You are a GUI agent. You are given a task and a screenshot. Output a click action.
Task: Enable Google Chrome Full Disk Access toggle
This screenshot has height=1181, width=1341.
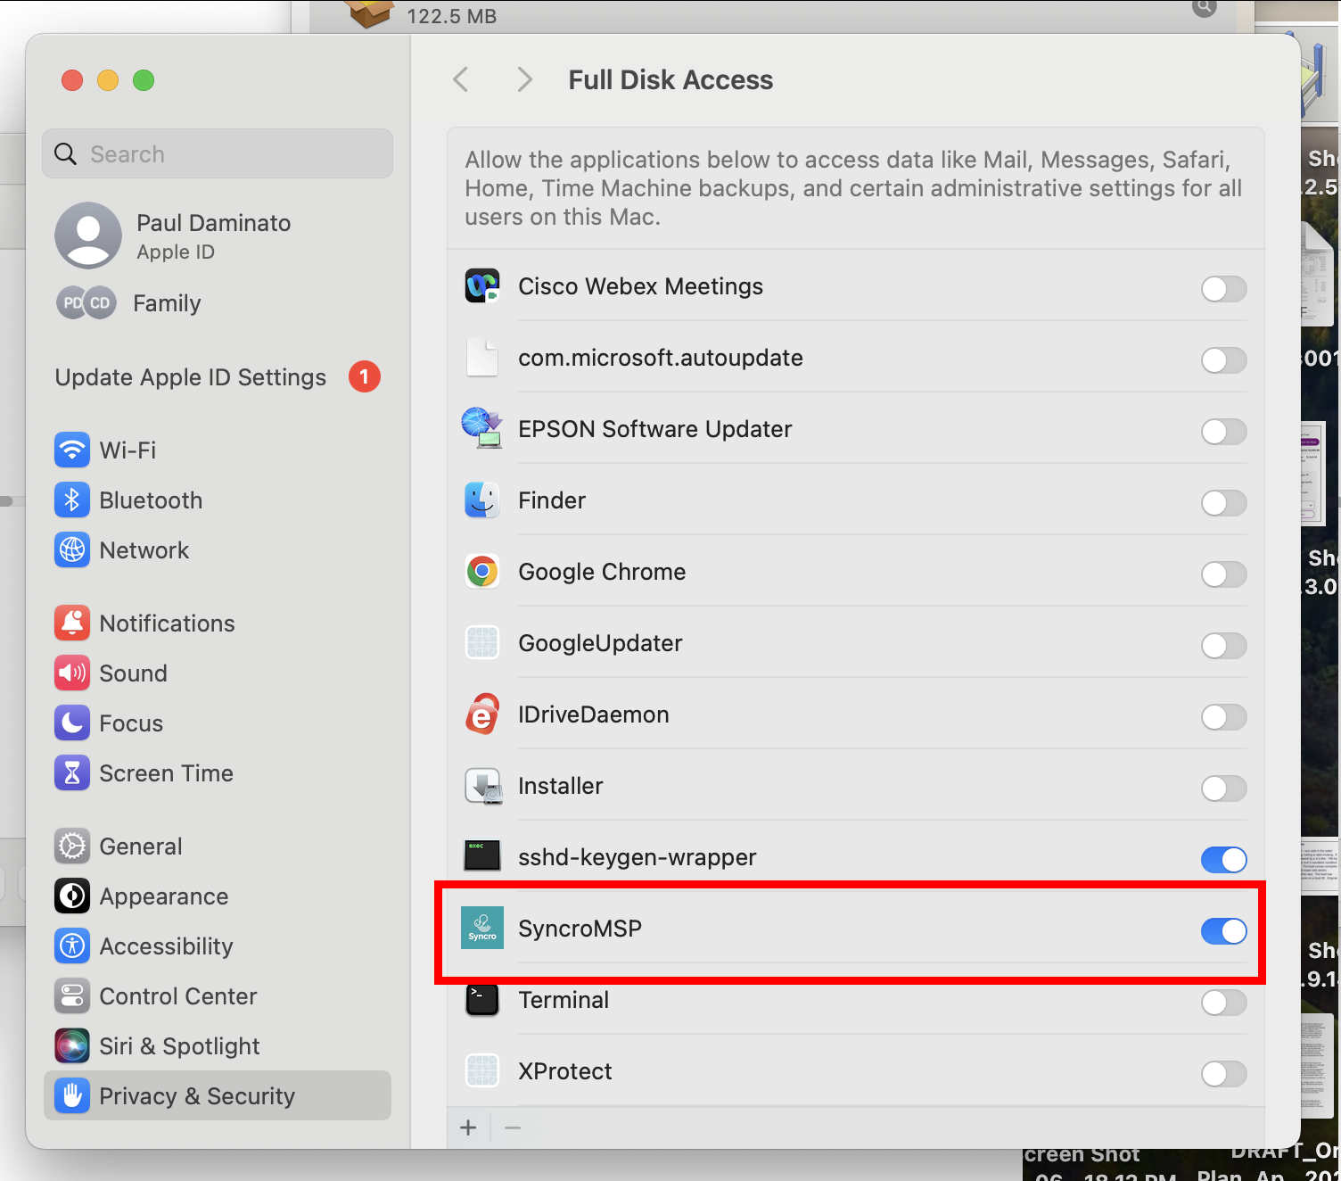pos(1223,574)
